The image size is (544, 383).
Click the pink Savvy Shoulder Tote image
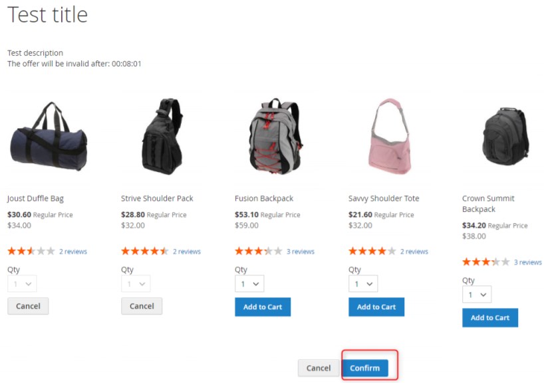[x=390, y=136]
